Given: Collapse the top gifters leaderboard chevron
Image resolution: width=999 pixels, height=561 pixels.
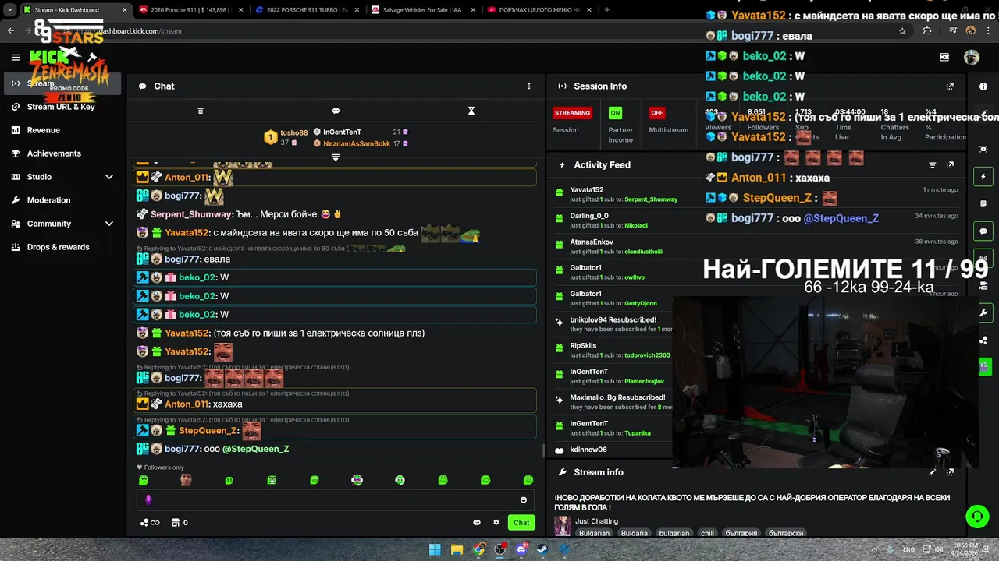Looking at the screenshot, I should (x=336, y=157).
